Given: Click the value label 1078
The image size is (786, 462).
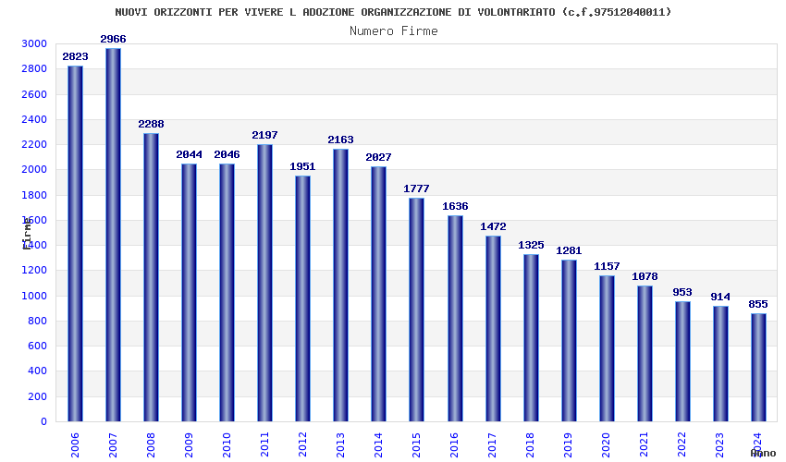Looking at the screenshot, I should 645,276.
